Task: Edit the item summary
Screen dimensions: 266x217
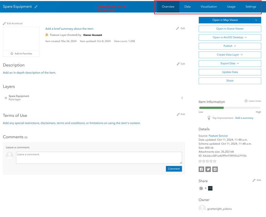Action: (181, 28)
